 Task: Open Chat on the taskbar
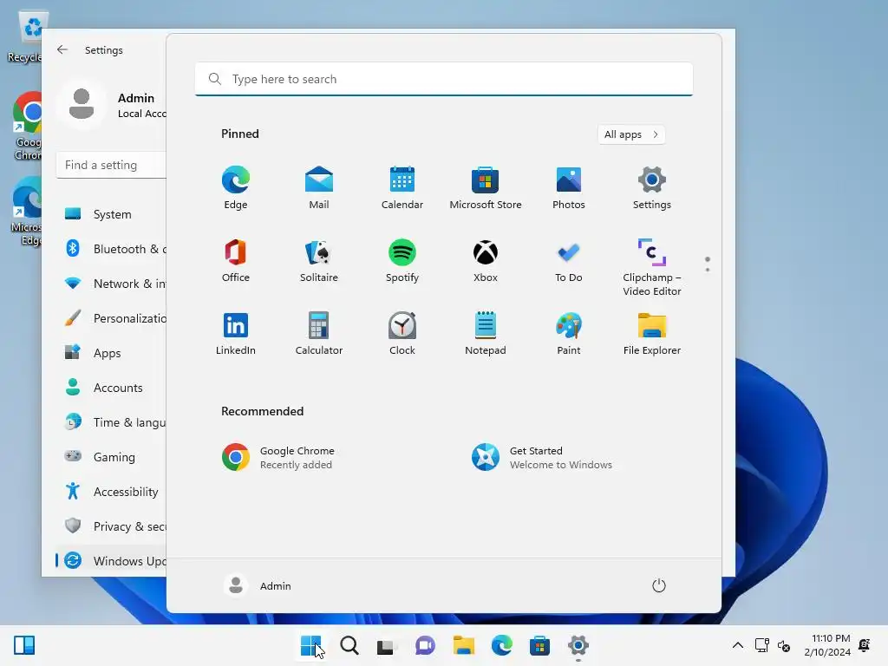pyautogui.click(x=425, y=645)
